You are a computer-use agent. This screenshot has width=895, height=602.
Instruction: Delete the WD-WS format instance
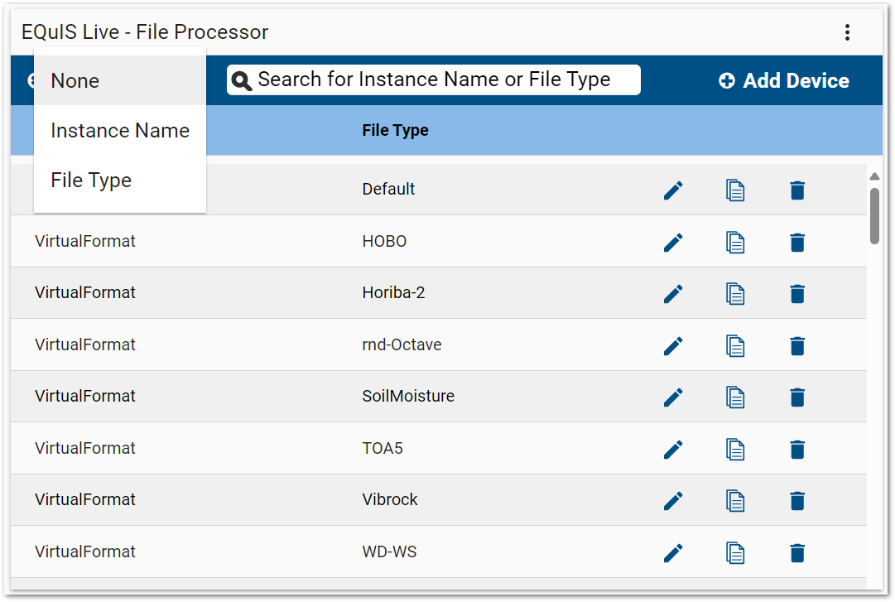[796, 552]
